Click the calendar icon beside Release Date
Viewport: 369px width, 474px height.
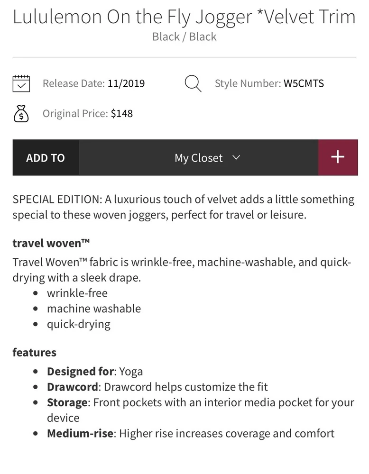[21, 83]
